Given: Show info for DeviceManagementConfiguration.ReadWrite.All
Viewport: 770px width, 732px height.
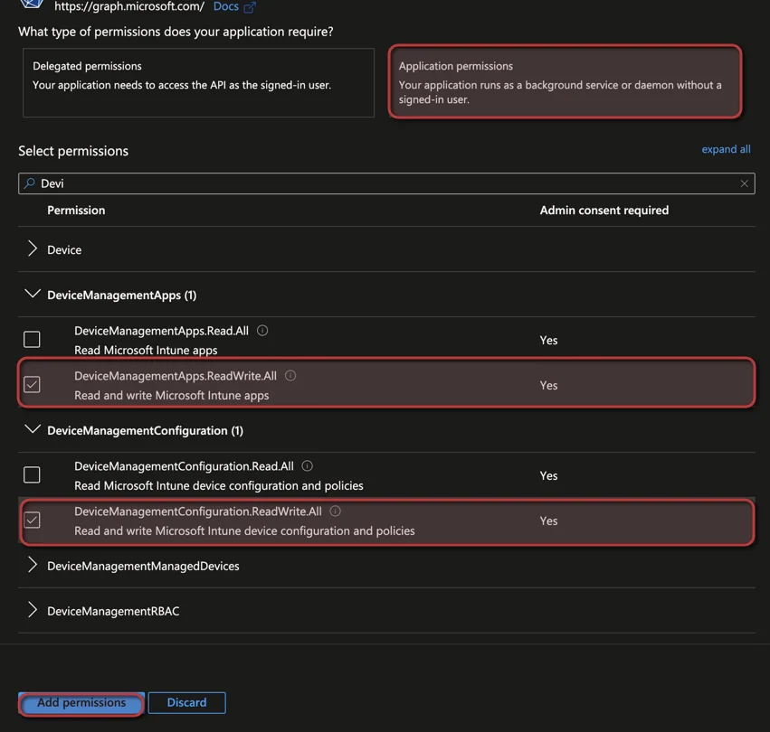Looking at the screenshot, I should (335, 511).
